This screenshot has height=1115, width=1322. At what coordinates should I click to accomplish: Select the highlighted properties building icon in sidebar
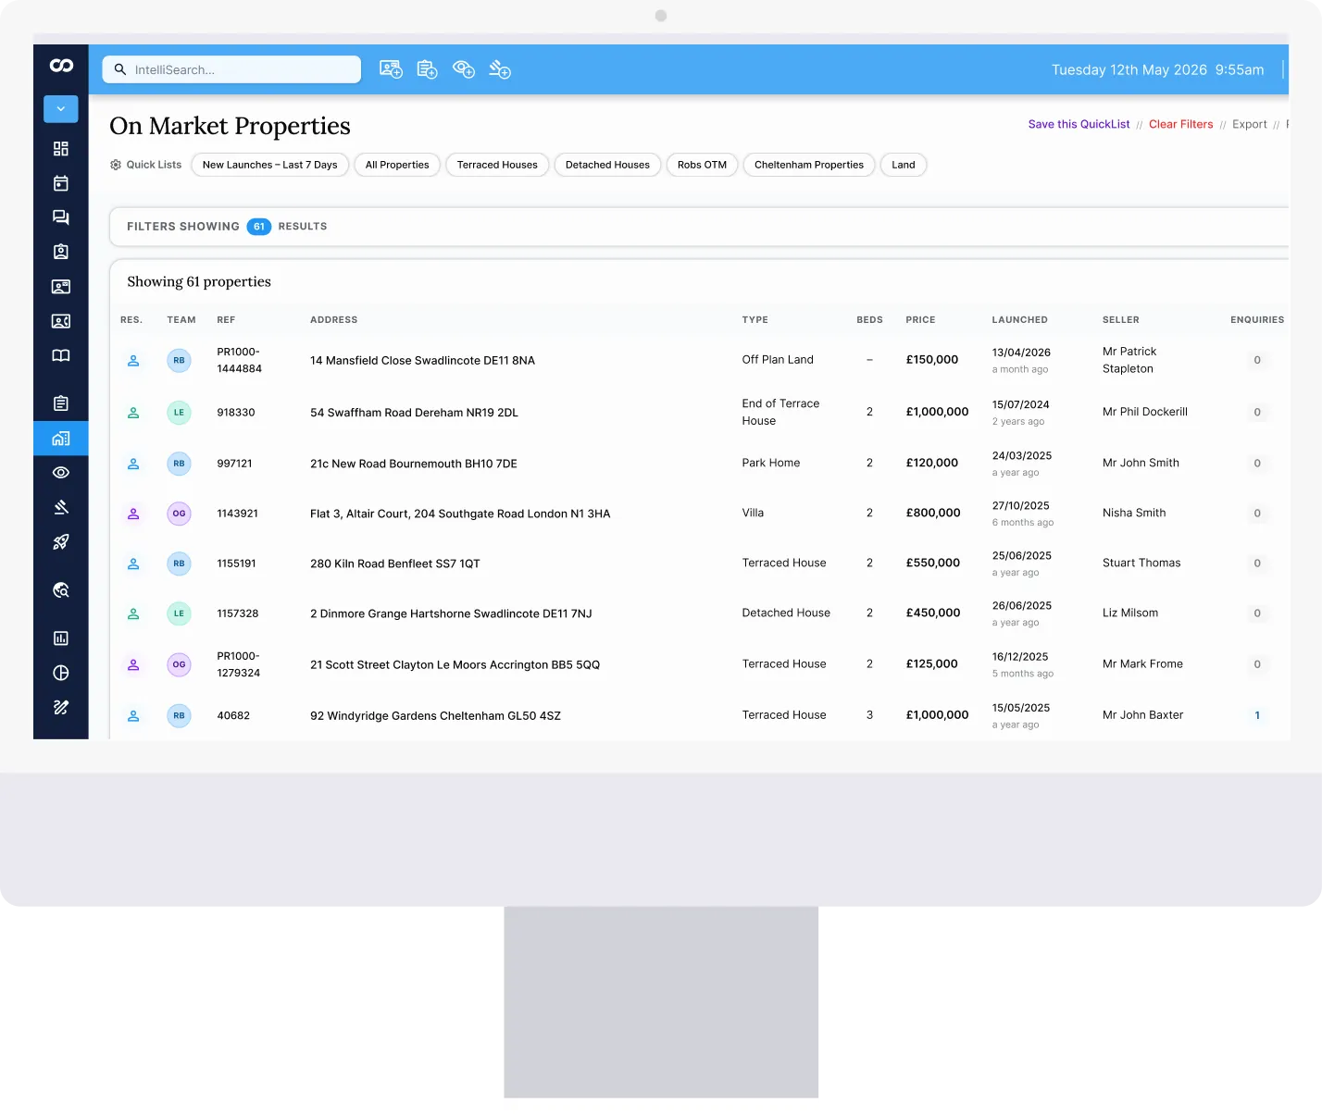pos(61,439)
